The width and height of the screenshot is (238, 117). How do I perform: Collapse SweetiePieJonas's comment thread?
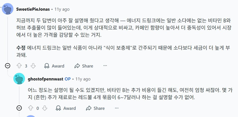tap(8, 66)
